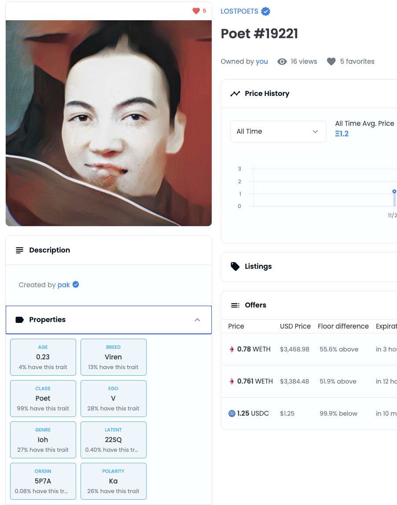This screenshot has width=397, height=505.
Task: Open the LOSTPOETS collection link
Action: 239,11
